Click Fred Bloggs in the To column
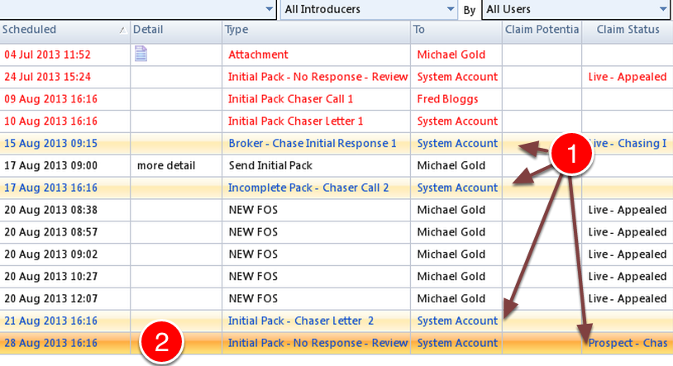The height and width of the screenshot is (366, 673). [x=447, y=99]
